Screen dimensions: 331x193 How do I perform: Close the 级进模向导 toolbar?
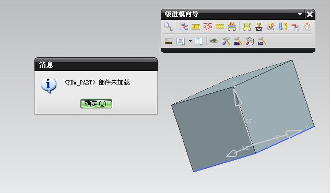coord(310,14)
